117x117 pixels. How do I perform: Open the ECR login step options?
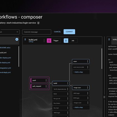pyautogui.click(x=88, y=98)
